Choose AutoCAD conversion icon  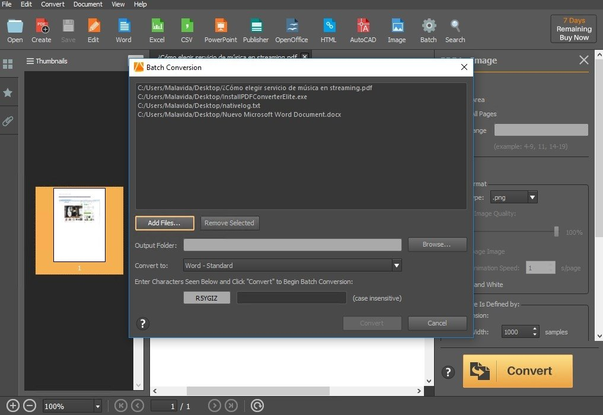363,31
